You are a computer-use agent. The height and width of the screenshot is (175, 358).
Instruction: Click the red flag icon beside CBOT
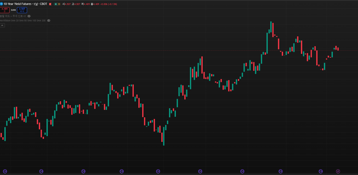(50, 4)
